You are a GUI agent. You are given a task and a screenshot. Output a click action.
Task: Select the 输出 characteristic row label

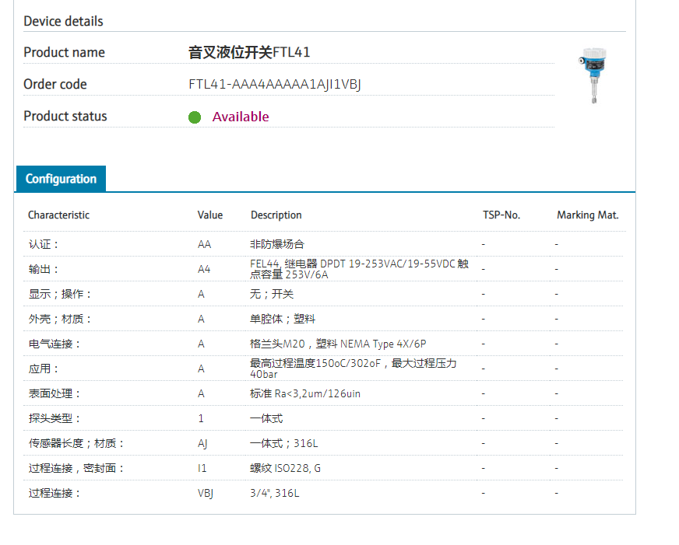coord(44,269)
